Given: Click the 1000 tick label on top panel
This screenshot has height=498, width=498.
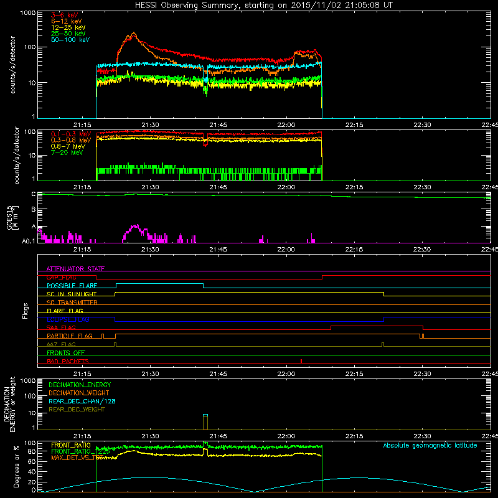Looking at the screenshot, I should coord(28,13).
